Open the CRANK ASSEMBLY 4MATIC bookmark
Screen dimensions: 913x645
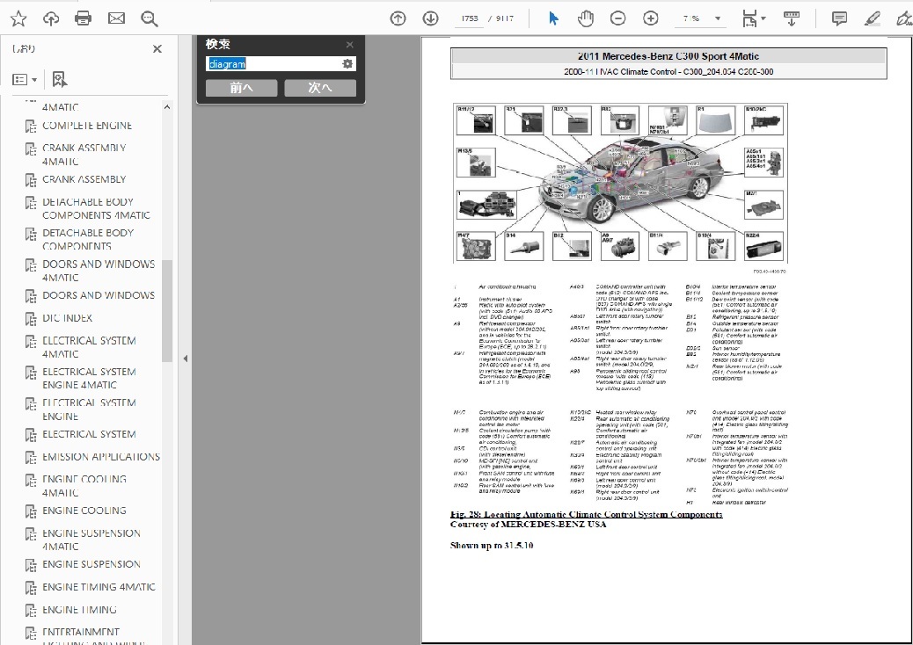(84, 155)
